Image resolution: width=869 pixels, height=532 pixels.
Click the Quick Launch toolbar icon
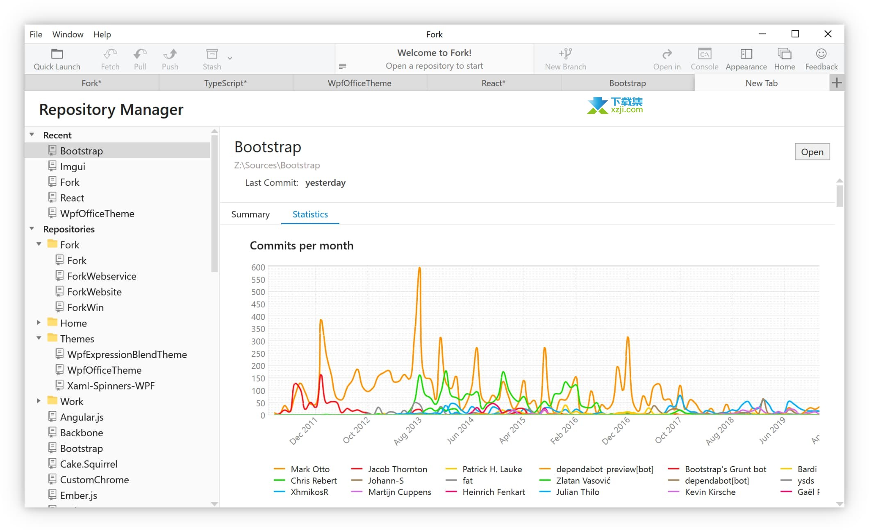(57, 54)
